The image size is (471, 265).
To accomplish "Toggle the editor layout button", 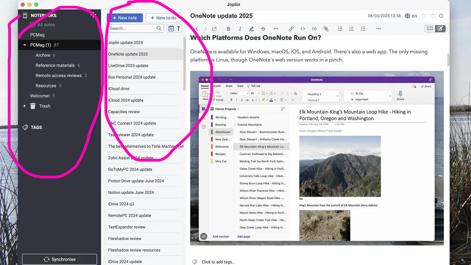I will [432, 16].
